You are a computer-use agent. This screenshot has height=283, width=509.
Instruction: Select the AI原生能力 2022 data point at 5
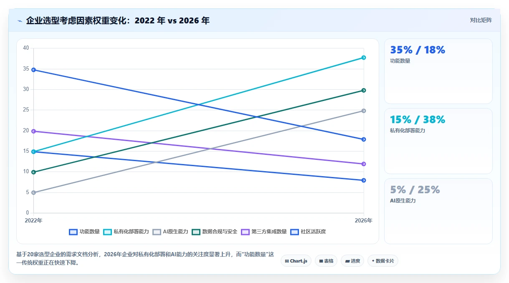33,192
